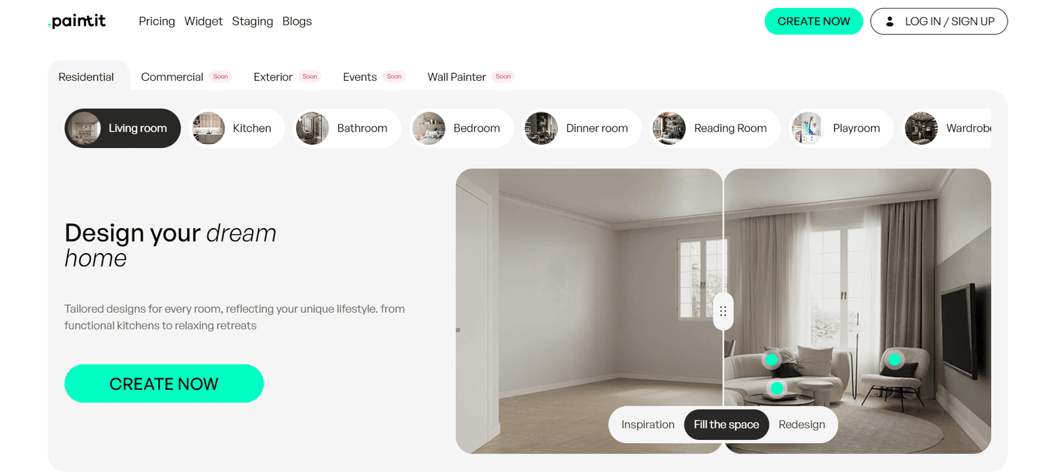The image size is (1053, 474).
Task: Open the Commercial tab
Action: [172, 77]
